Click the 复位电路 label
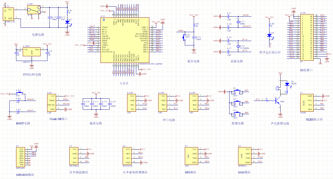This screenshot has height=179, width=333. 193,61
